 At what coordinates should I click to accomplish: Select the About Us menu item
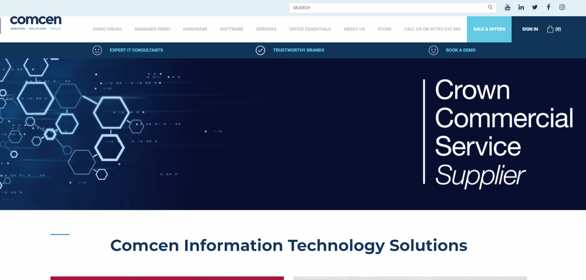pos(354,29)
